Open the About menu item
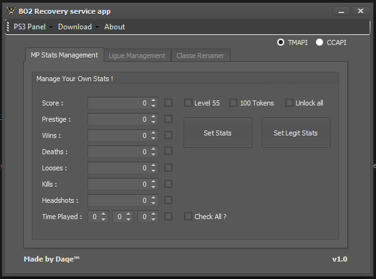The image size is (376, 279). tap(115, 27)
